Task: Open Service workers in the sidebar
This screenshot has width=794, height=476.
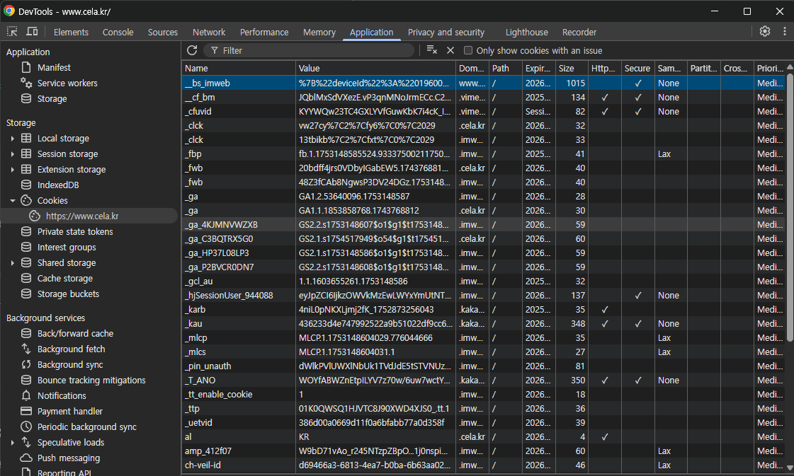Action: tap(67, 83)
